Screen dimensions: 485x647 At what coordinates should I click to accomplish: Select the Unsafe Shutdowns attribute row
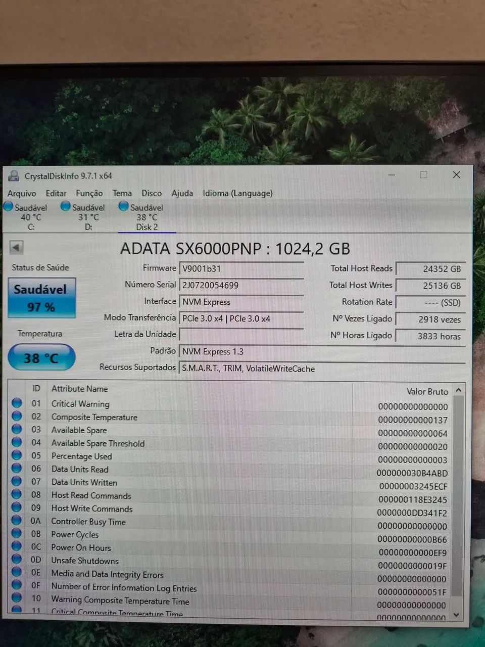[230, 562]
